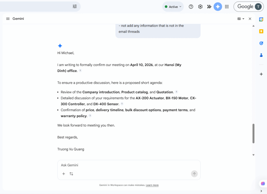Open Contacts from side panel

click(x=261, y=55)
